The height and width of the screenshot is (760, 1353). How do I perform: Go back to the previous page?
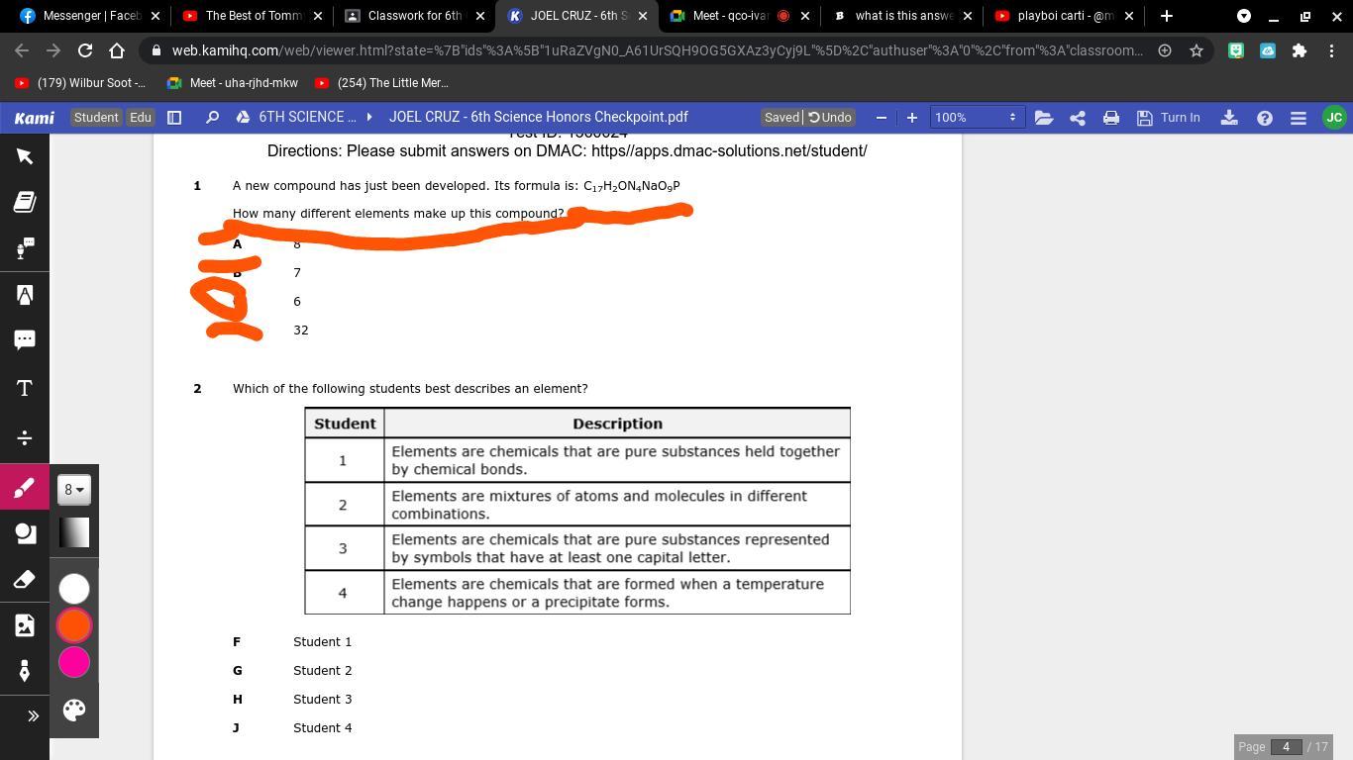(x=22, y=50)
